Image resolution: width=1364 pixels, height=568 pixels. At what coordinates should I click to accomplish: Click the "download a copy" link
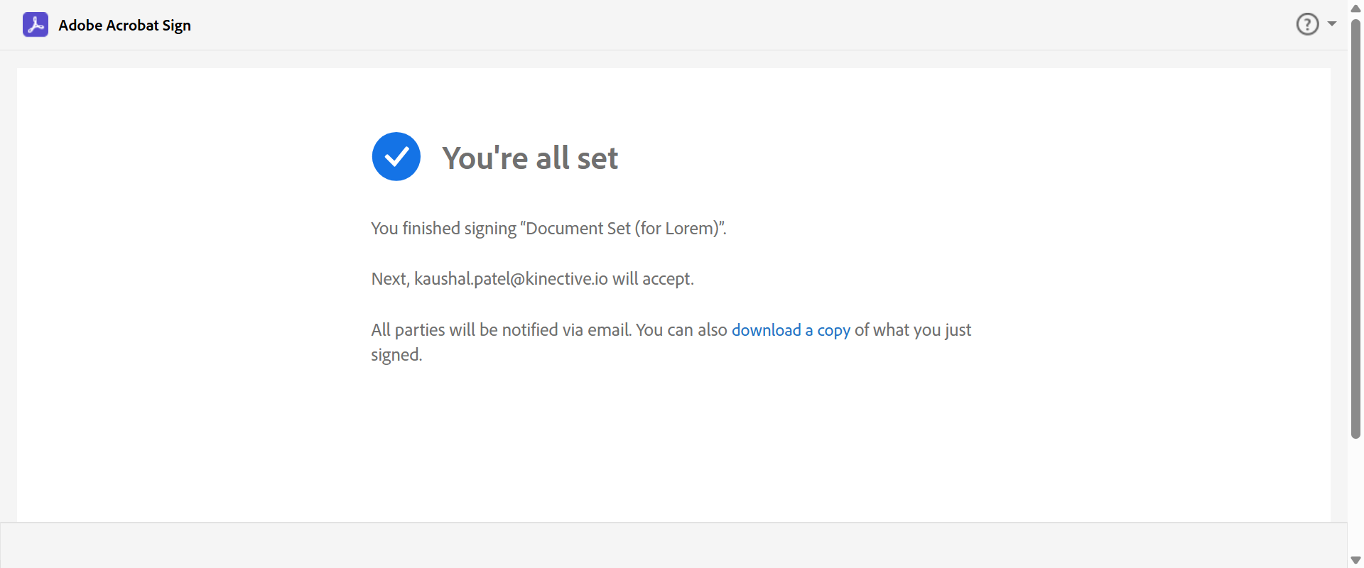tap(791, 330)
